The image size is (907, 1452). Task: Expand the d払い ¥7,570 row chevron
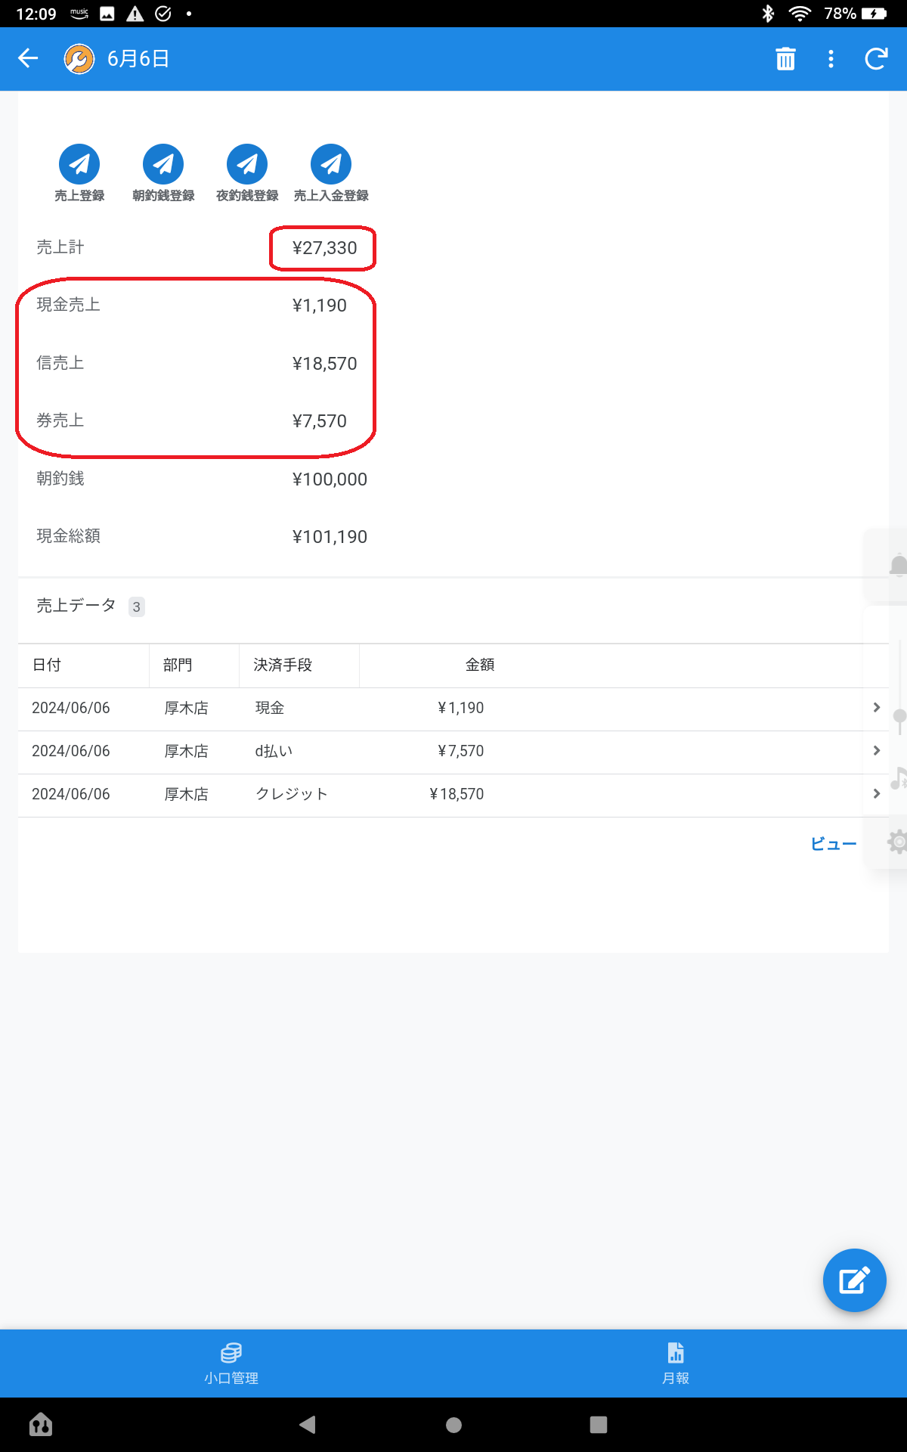(876, 751)
